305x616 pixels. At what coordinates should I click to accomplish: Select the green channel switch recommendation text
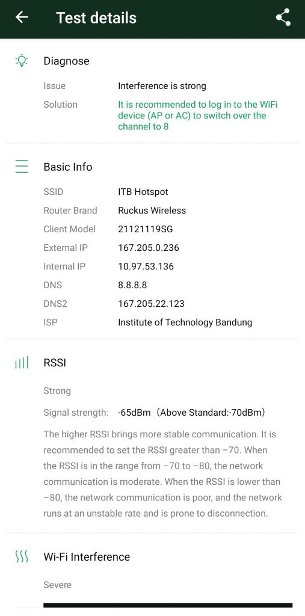point(198,115)
